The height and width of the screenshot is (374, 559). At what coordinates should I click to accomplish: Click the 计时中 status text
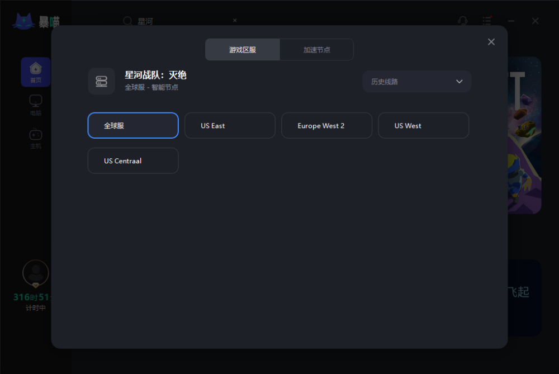click(36, 307)
